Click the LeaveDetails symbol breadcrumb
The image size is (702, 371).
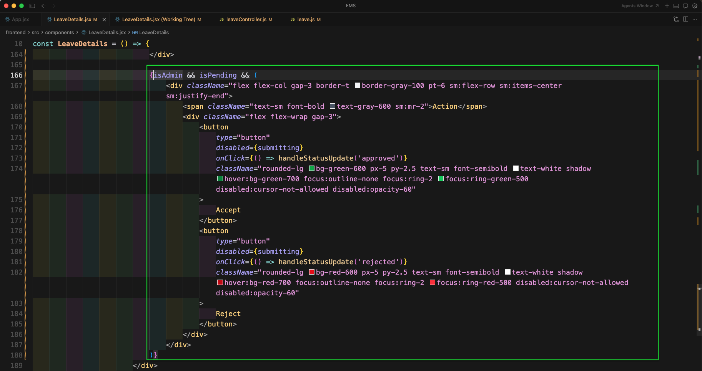[x=154, y=33]
